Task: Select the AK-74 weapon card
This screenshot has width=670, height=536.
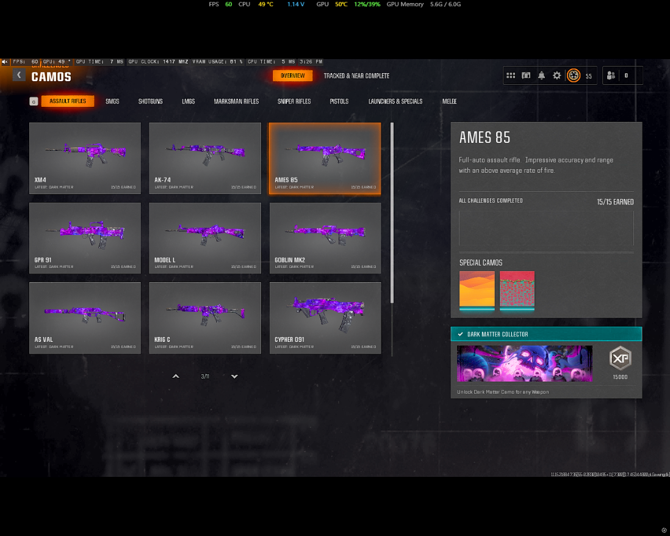Action: click(205, 158)
